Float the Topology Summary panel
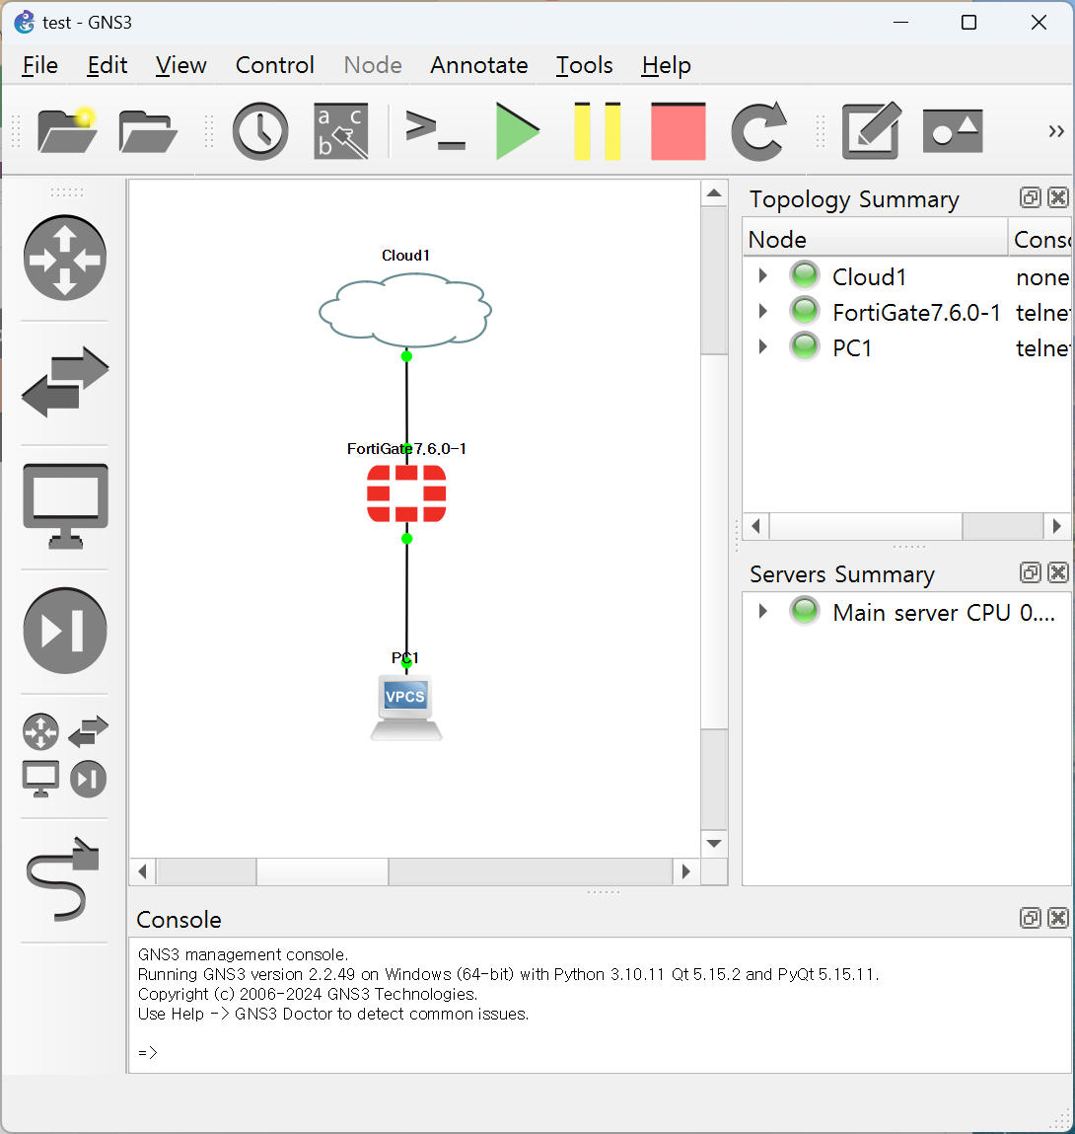The height and width of the screenshot is (1134, 1075). [1031, 197]
